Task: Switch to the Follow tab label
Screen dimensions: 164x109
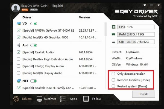Action: pyautogui.click(x=96, y=99)
